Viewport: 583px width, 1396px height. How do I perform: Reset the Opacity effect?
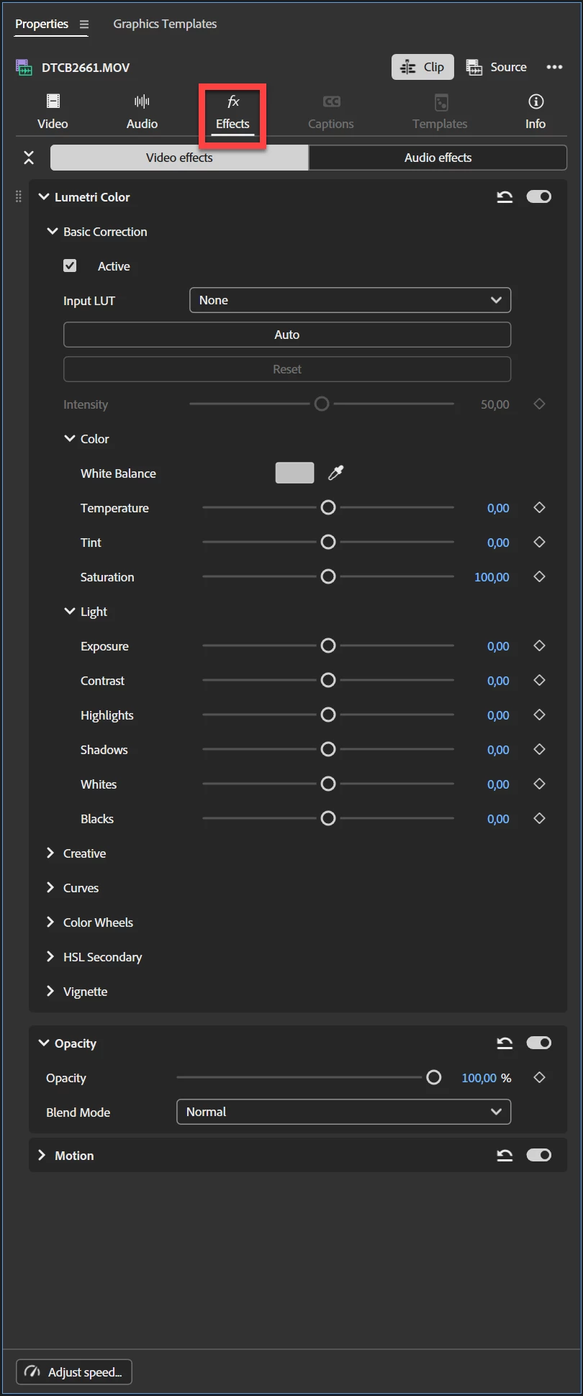tap(505, 1043)
